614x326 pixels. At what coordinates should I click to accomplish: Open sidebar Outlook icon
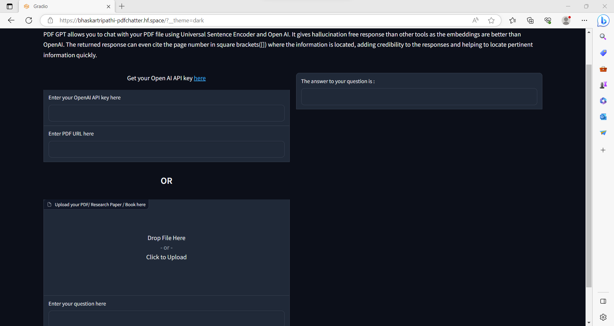tap(603, 117)
